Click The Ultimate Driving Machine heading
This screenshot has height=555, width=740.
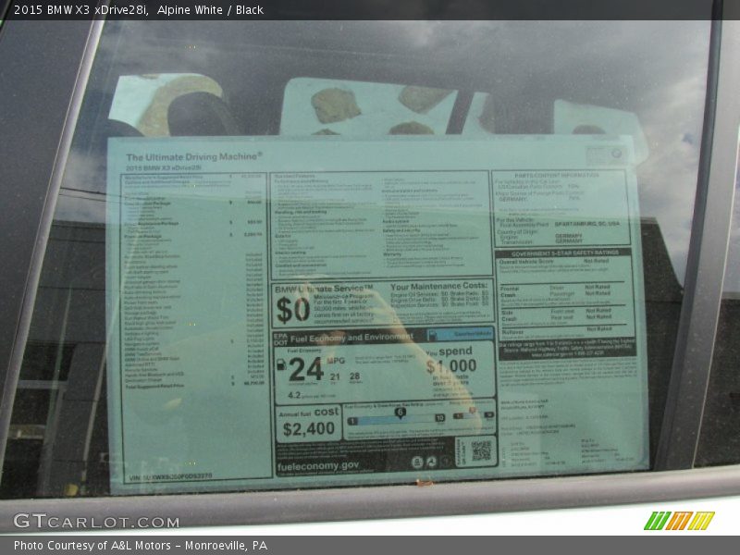click(193, 157)
